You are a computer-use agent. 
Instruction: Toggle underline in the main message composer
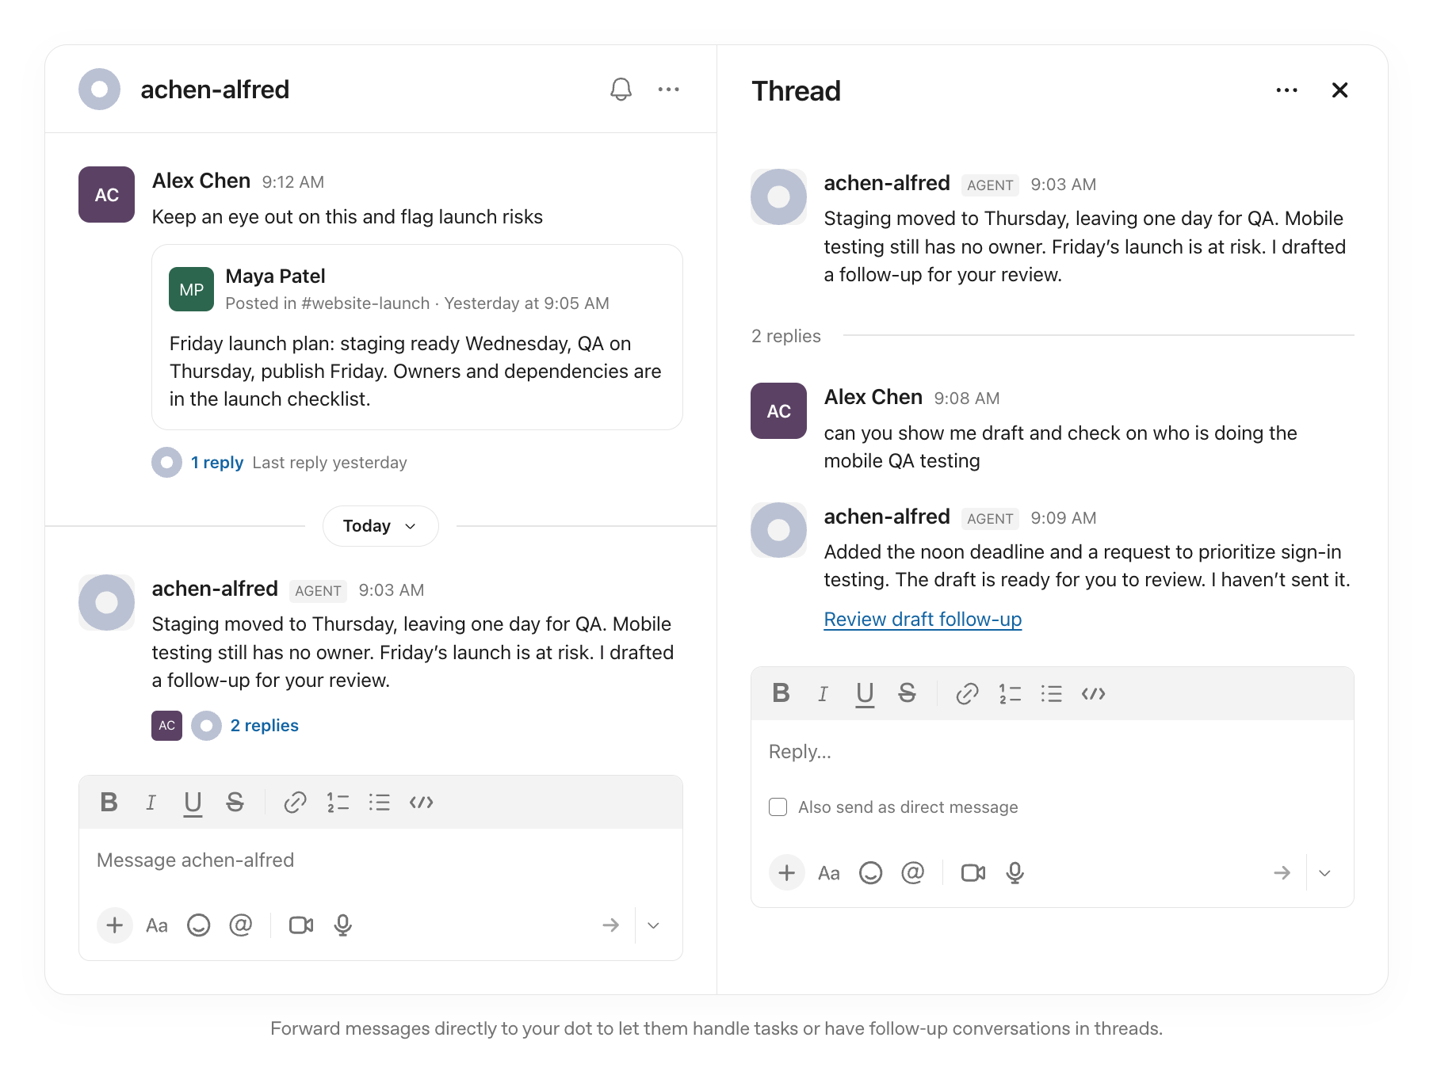click(x=193, y=803)
